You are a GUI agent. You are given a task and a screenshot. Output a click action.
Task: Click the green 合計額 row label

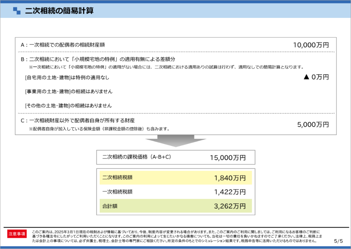coord(110,206)
